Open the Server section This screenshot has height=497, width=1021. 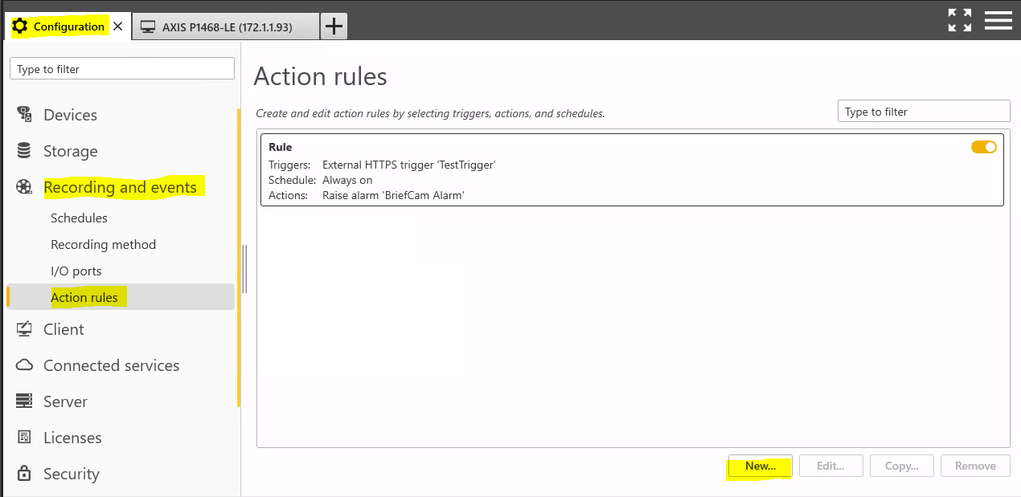point(65,401)
